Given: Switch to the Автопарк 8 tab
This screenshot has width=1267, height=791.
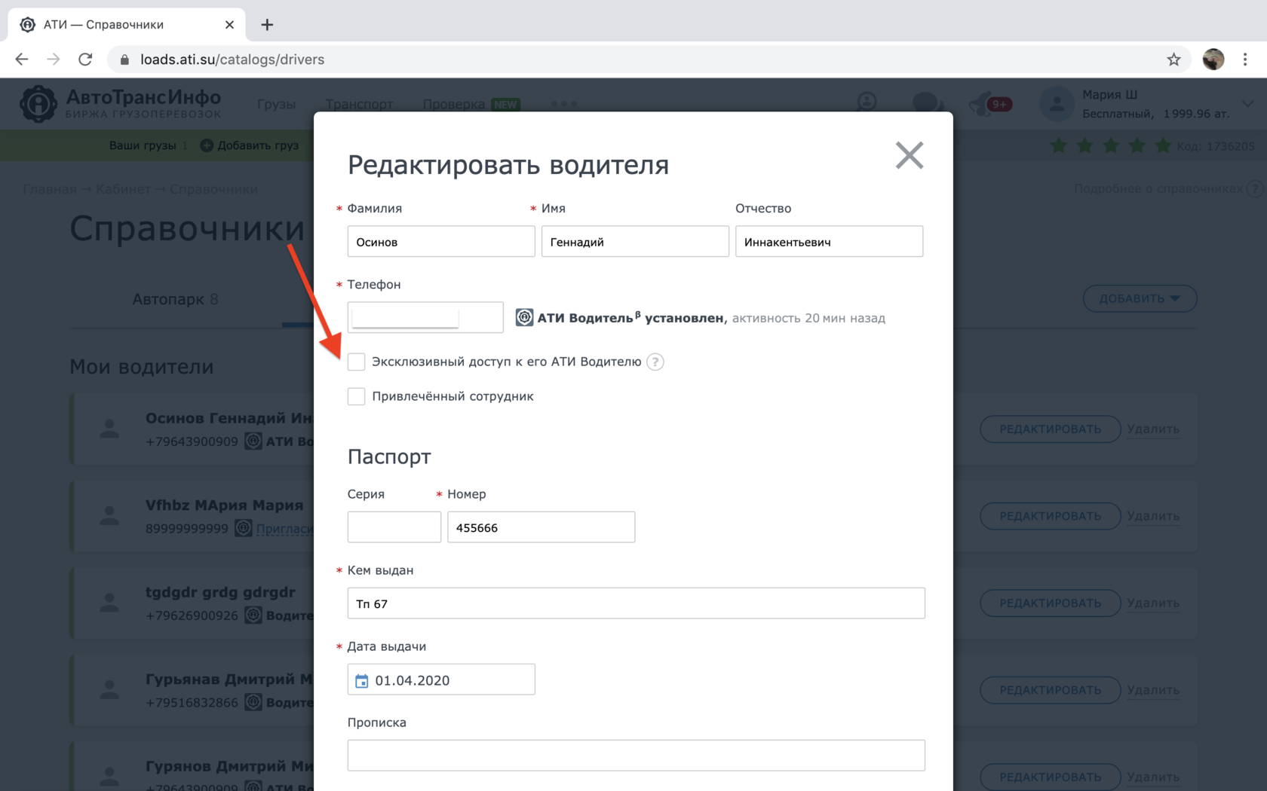Looking at the screenshot, I should (x=175, y=299).
